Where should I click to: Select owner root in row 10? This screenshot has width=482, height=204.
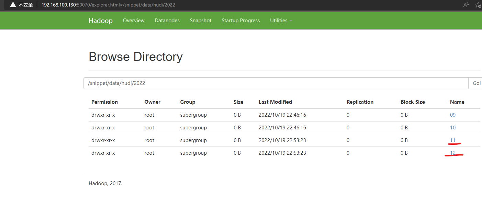coord(149,128)
